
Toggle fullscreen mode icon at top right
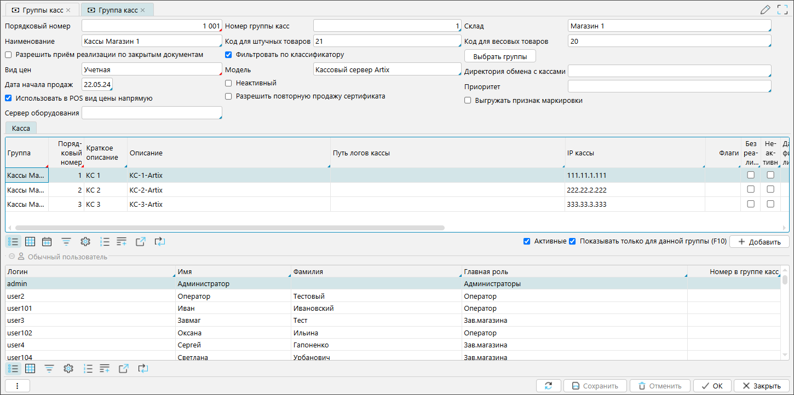783,9
